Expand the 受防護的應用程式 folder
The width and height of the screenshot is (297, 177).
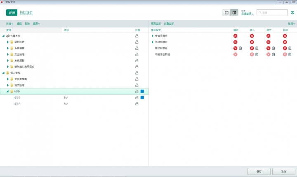(8, 67)
